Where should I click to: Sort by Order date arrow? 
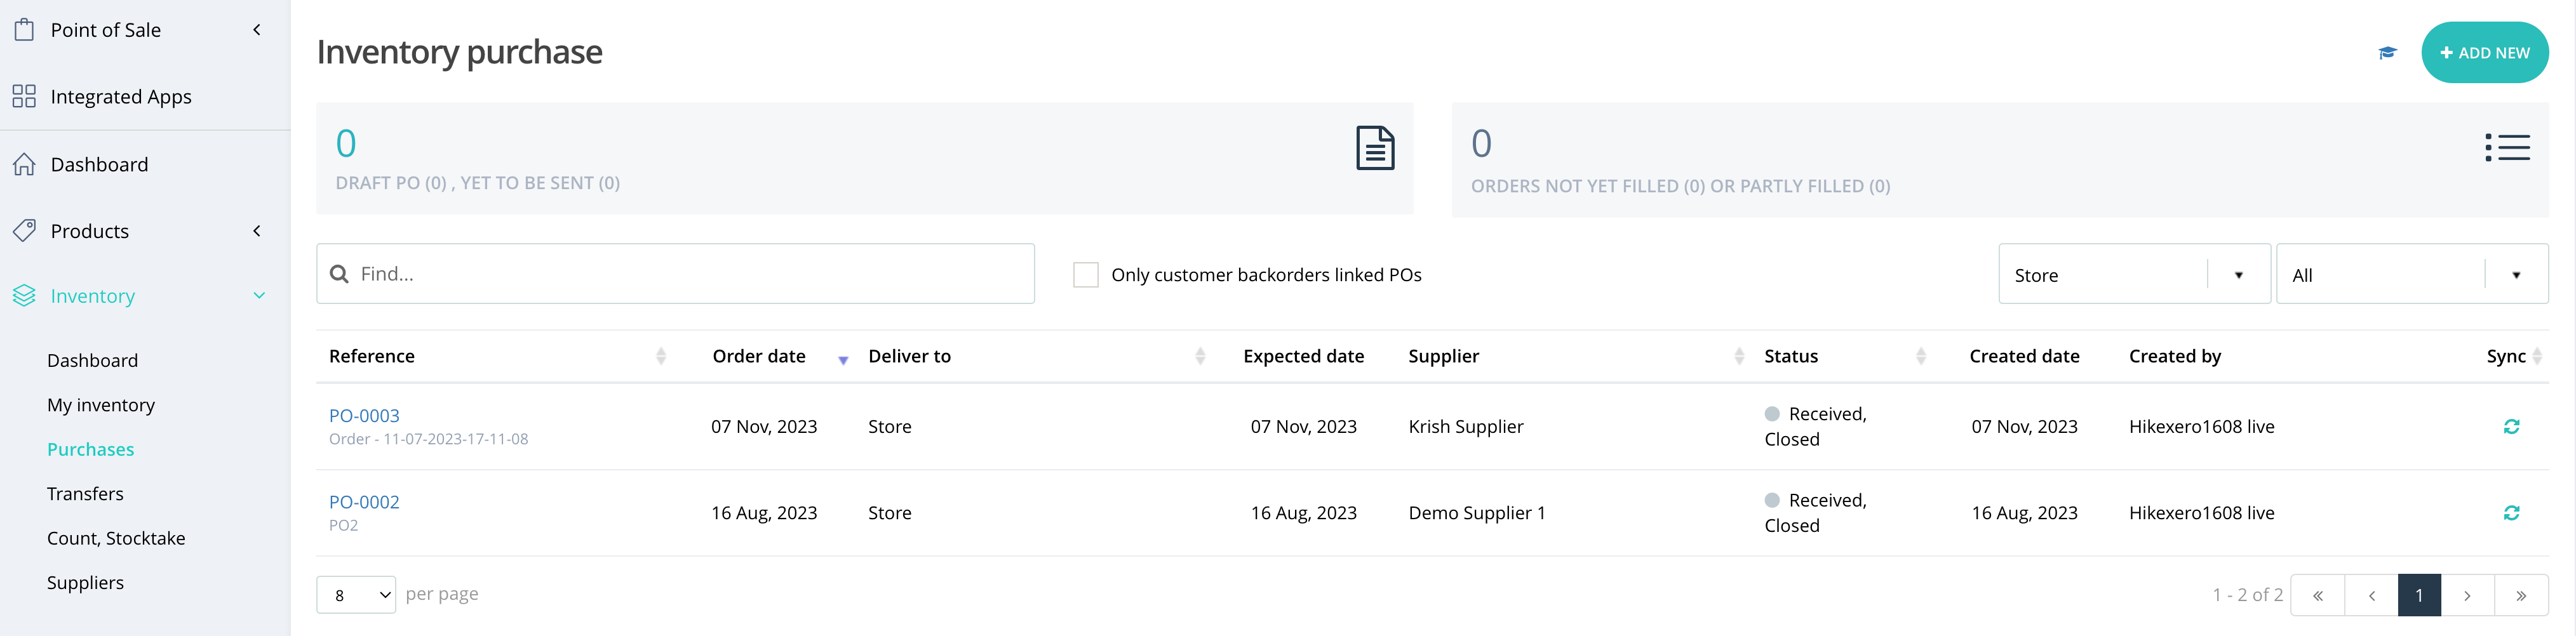[x=843, y=360]
